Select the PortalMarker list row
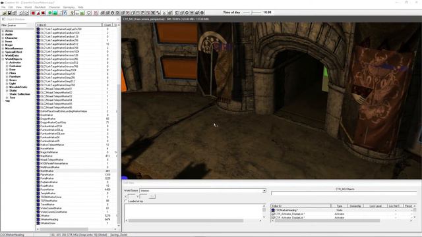 [x=76, y=178]
